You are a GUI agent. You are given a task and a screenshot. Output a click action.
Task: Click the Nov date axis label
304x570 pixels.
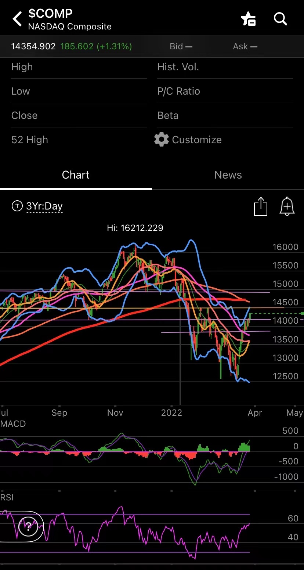coord(115,412)
